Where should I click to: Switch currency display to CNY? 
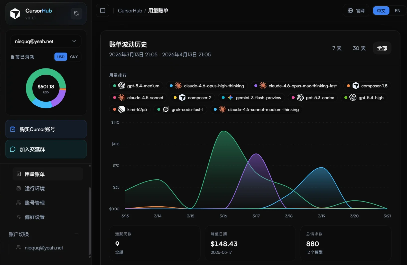point(74,57)
